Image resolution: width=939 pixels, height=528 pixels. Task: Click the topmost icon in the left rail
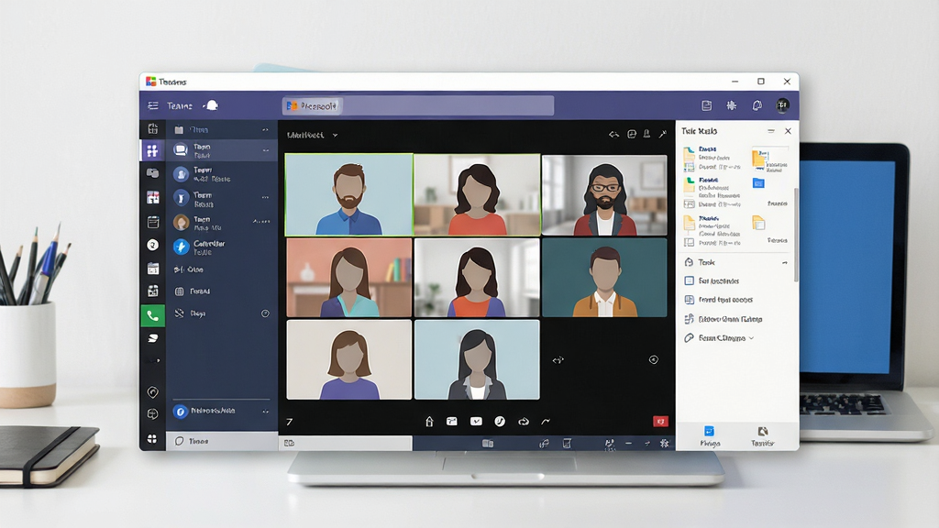click(153, 128)
